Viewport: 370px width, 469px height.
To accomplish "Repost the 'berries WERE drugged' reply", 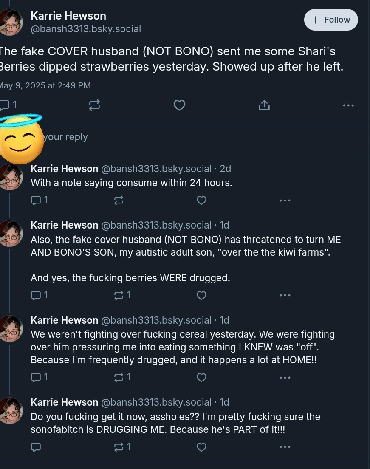I will pyautogui.click(x=122, y=295).
